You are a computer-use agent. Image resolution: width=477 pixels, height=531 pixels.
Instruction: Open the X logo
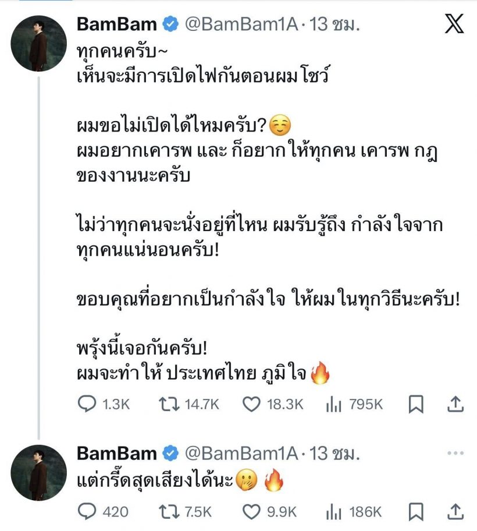[x=453, y=22]
